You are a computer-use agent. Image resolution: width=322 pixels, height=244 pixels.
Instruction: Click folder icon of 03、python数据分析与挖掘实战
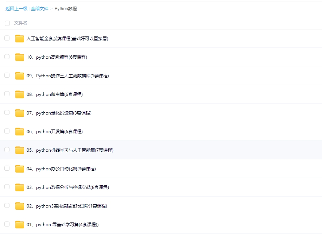(x=19, y=187)
